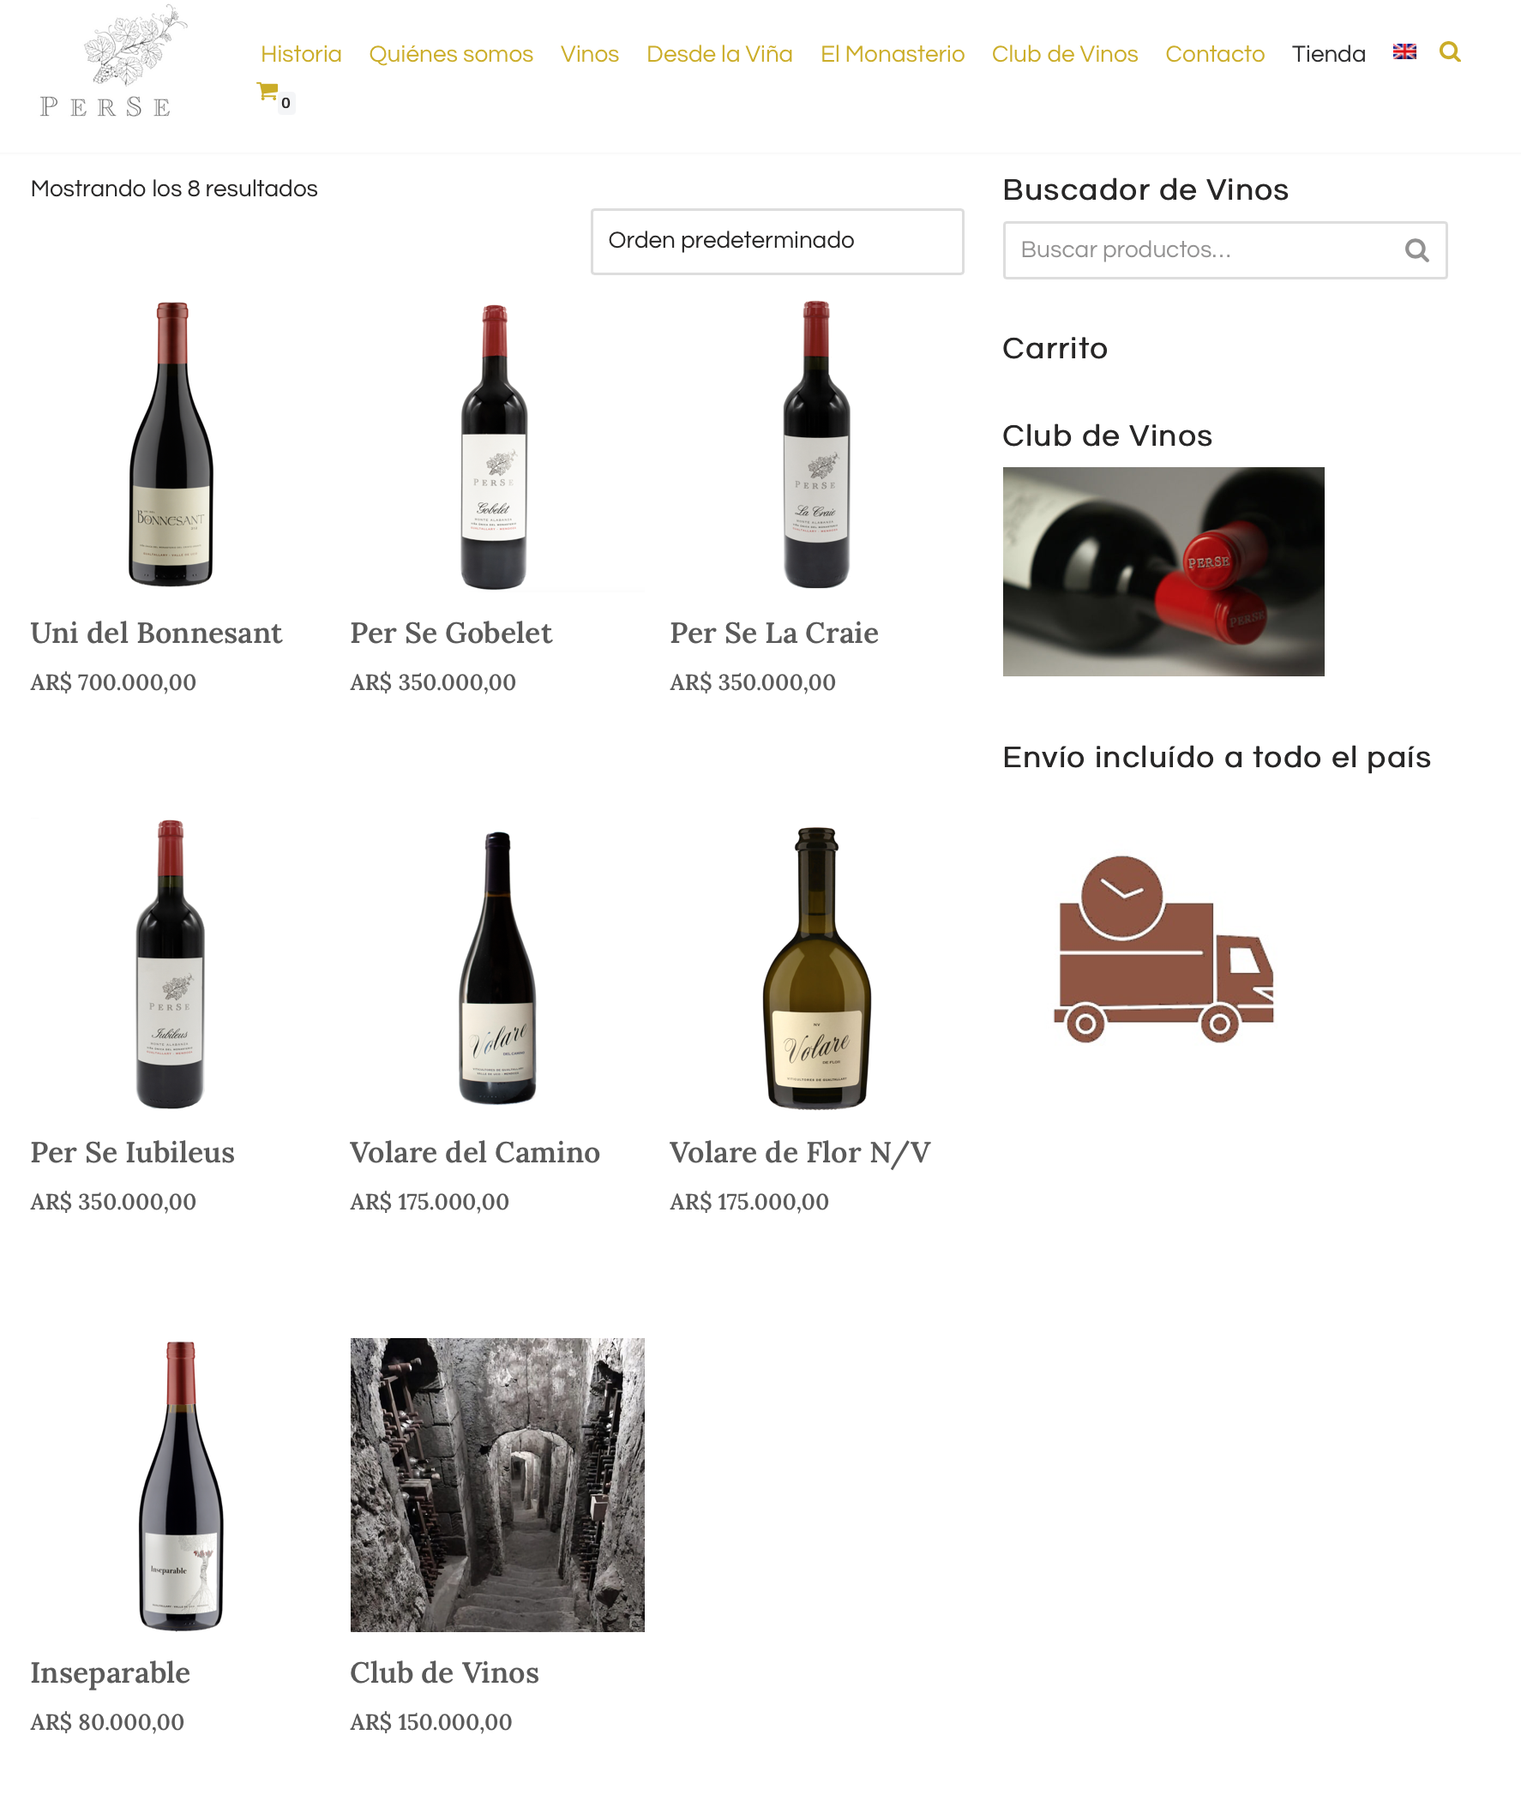This screenshot has height=1807, width=1521.
Task: Go to the Vinos menu item
Action: click(590, 54)
